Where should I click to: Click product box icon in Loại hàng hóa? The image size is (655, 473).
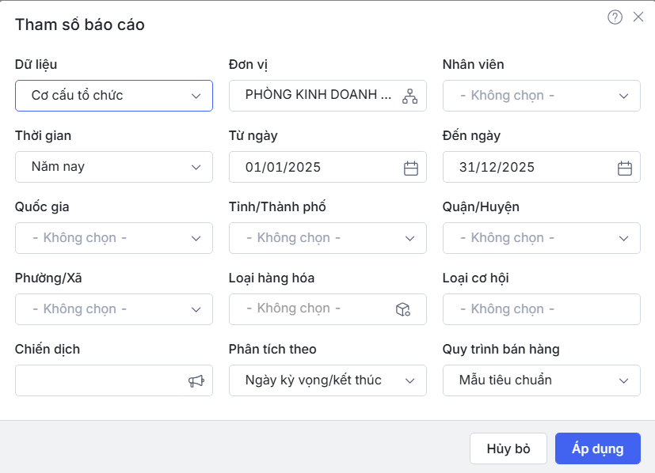tap(402, 309)
